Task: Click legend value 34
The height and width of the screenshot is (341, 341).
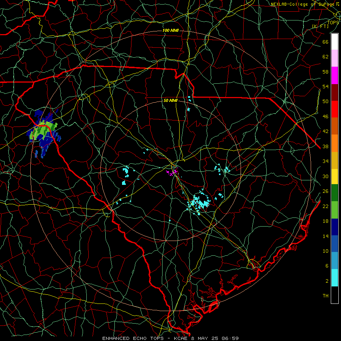Action: (325, 161)
